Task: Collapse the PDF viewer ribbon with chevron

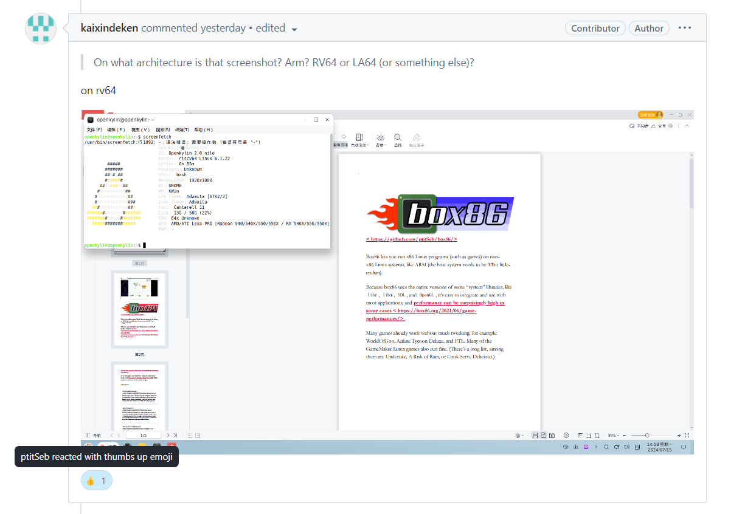Action: pos(687,126)
